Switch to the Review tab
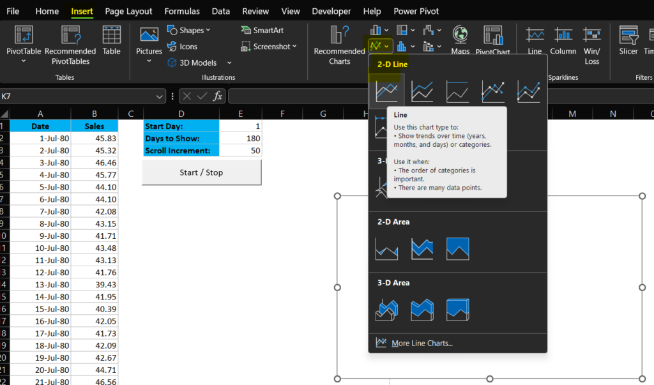The height and width of the screenshot is (385, 654). pyautogui.click(x=255, y=11)
